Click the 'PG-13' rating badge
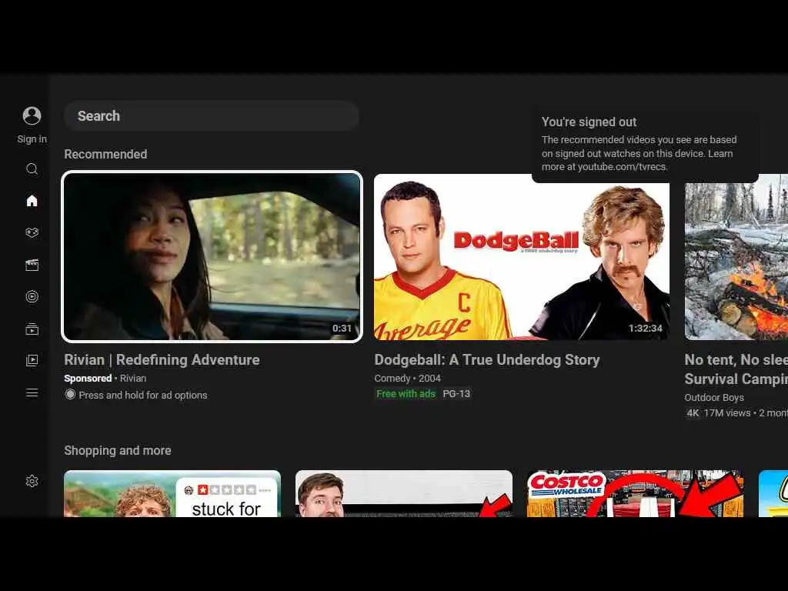The width and height of the screenshot is (788, 591). coord(456,394)
